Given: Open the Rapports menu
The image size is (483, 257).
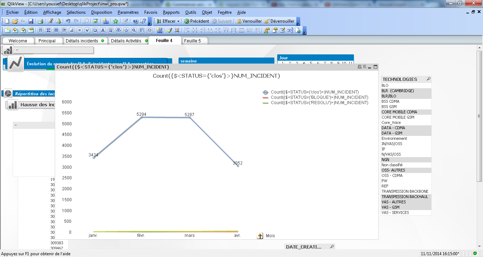Looking at the screenshot, I should pyautogui.click(x=171, y=12).
